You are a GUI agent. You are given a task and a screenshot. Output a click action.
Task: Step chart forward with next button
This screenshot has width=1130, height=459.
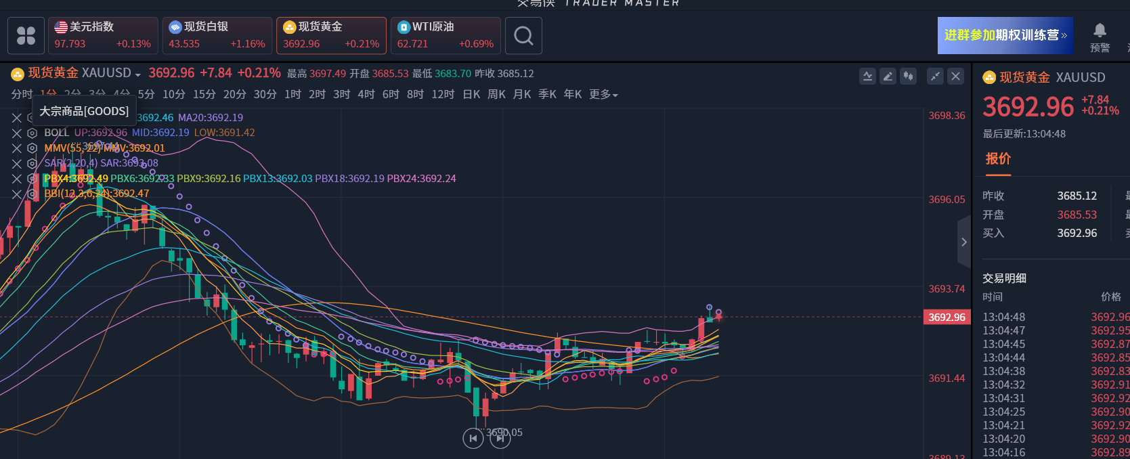(x=500, y=439)
